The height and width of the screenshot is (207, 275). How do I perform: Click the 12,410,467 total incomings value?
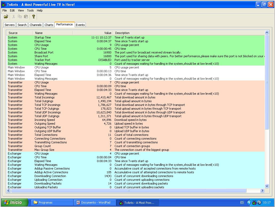pyautogui.click(x=104, y=97)
